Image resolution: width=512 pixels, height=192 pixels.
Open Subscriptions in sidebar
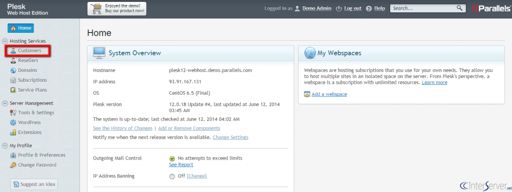pos(32,80)
